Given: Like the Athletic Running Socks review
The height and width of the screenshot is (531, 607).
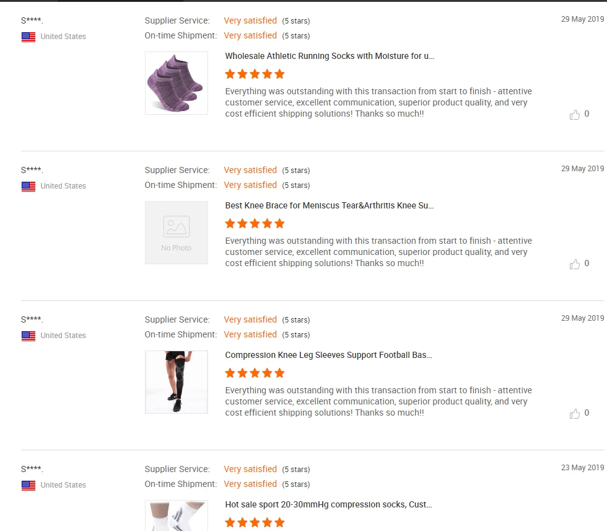Looking at the screenshot, I should (x=575, y=115).
